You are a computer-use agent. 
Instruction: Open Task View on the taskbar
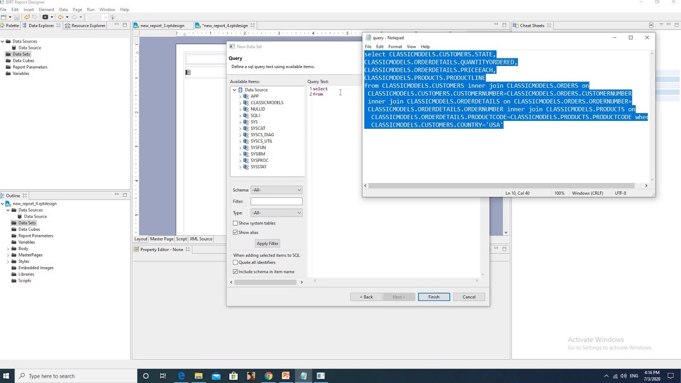[x=163, y=376]
